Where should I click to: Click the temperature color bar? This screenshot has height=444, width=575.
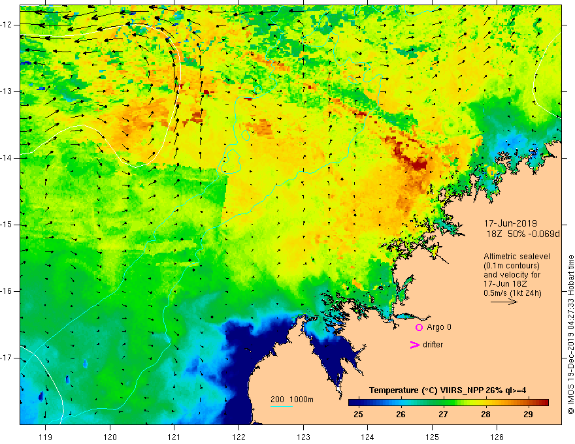(x=448, y=403)
